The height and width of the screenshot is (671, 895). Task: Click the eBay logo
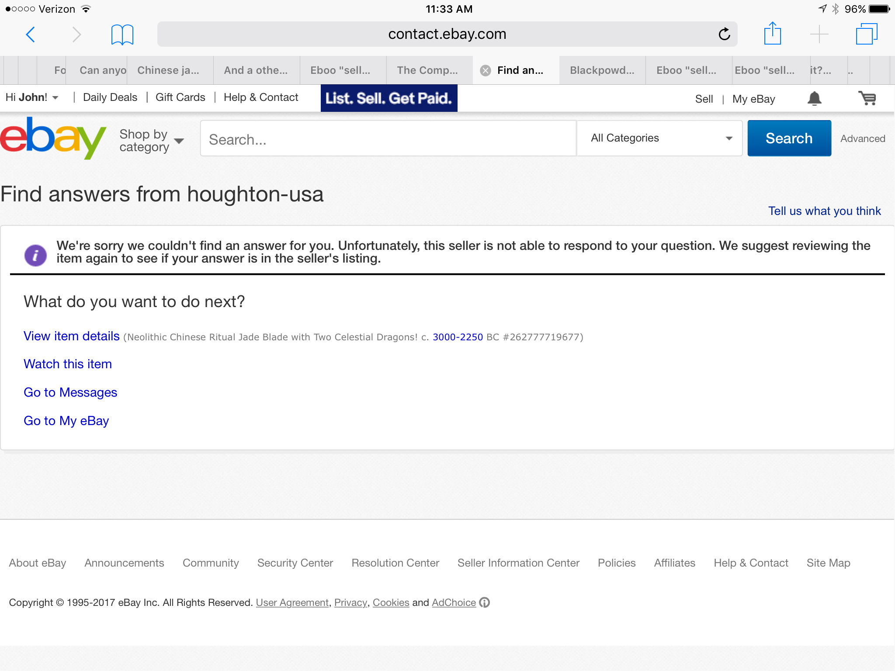click(53, 138)
